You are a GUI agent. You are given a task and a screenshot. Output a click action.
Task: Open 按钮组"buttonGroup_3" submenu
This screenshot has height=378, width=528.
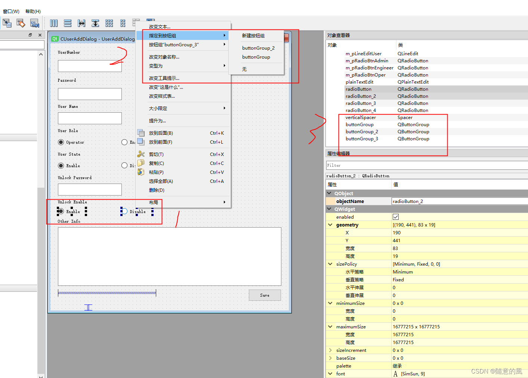point(183,44)
